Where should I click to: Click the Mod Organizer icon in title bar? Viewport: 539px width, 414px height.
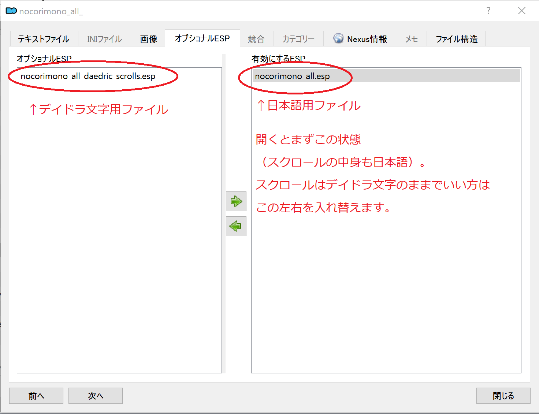[11, 11]
